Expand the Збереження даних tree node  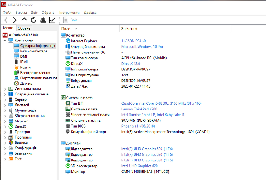tap(5, 116)
